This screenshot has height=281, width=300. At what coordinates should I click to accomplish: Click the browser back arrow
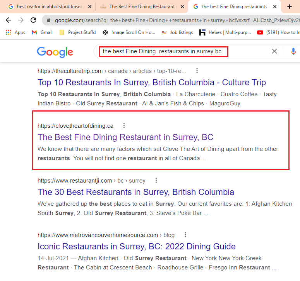[8, 20]
